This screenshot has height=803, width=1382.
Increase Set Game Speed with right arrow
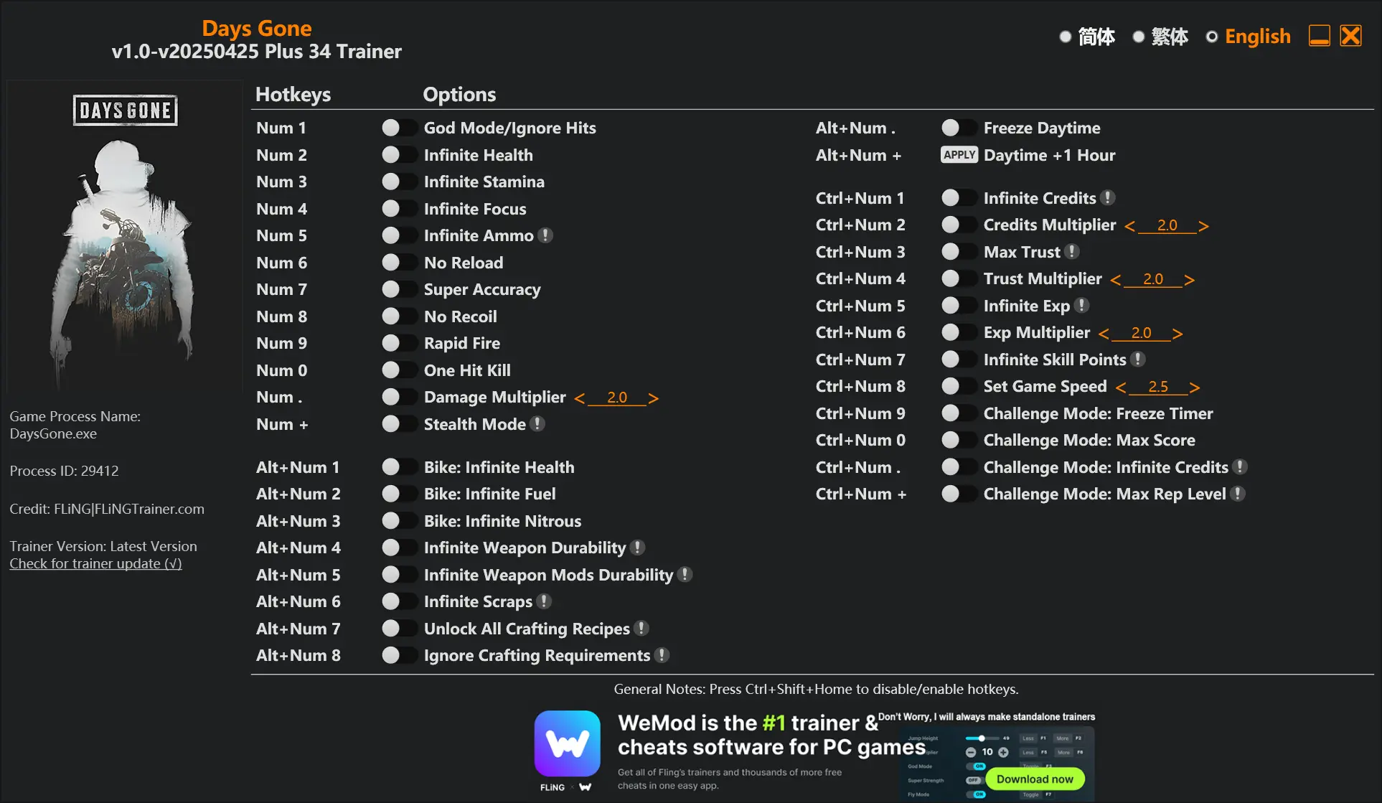click(1194, 388)
